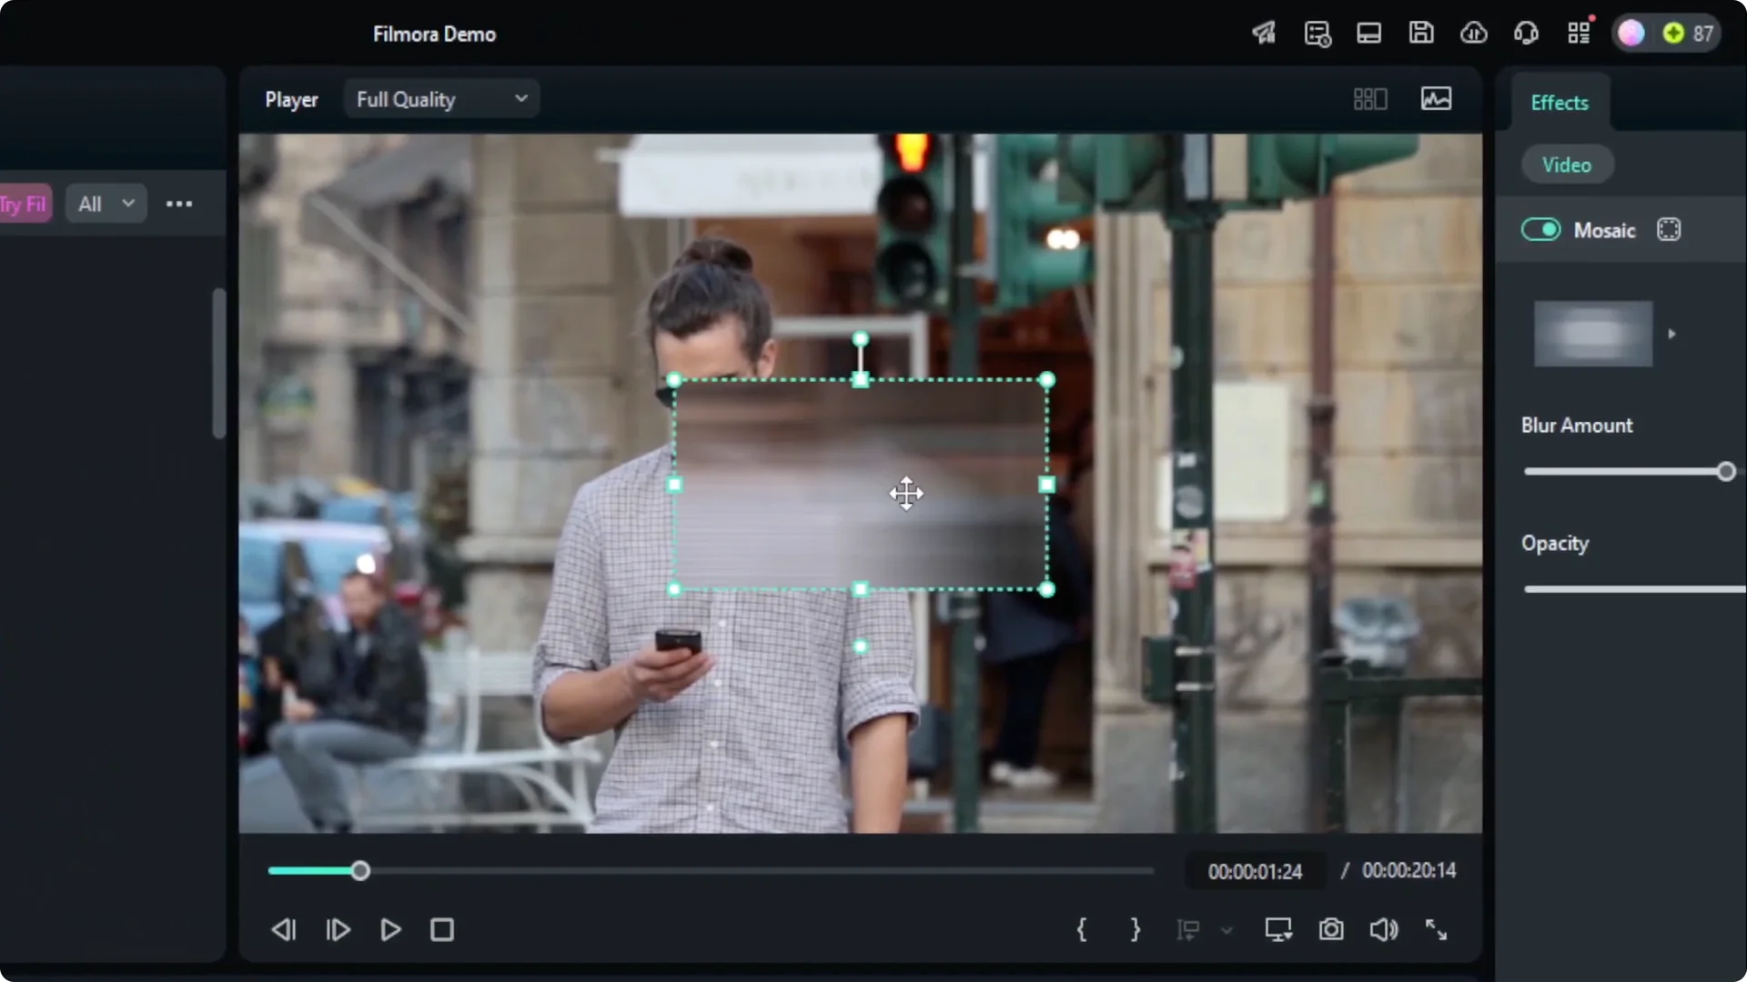1747x982 pixels.
Task: Toggle the mosaic region mask icon
Action: 1668,229
